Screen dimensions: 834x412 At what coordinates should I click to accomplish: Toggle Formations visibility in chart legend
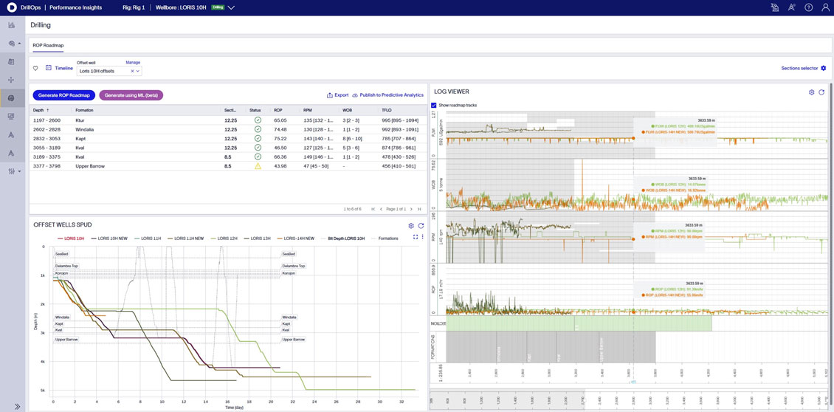[x=387, y=238]
